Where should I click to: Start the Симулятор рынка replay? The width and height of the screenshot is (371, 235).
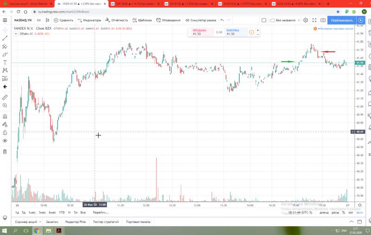201,20
